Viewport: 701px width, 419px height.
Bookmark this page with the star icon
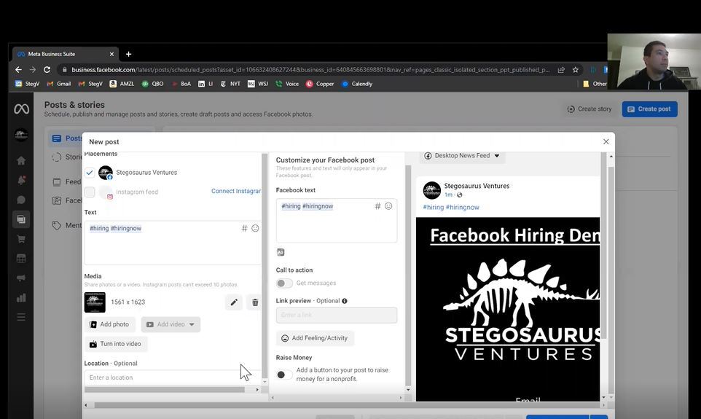576,70
